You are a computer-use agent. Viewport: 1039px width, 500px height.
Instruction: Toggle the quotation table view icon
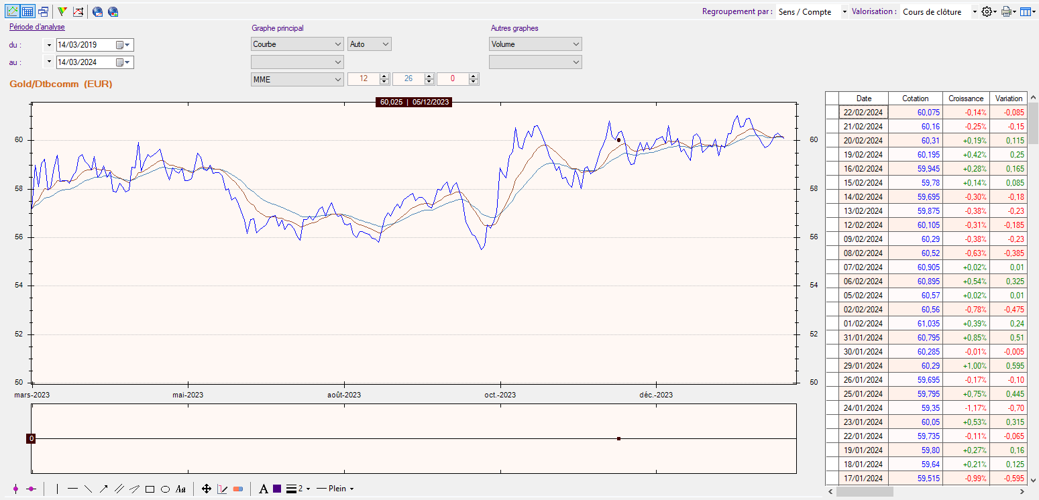coord(28,11)
